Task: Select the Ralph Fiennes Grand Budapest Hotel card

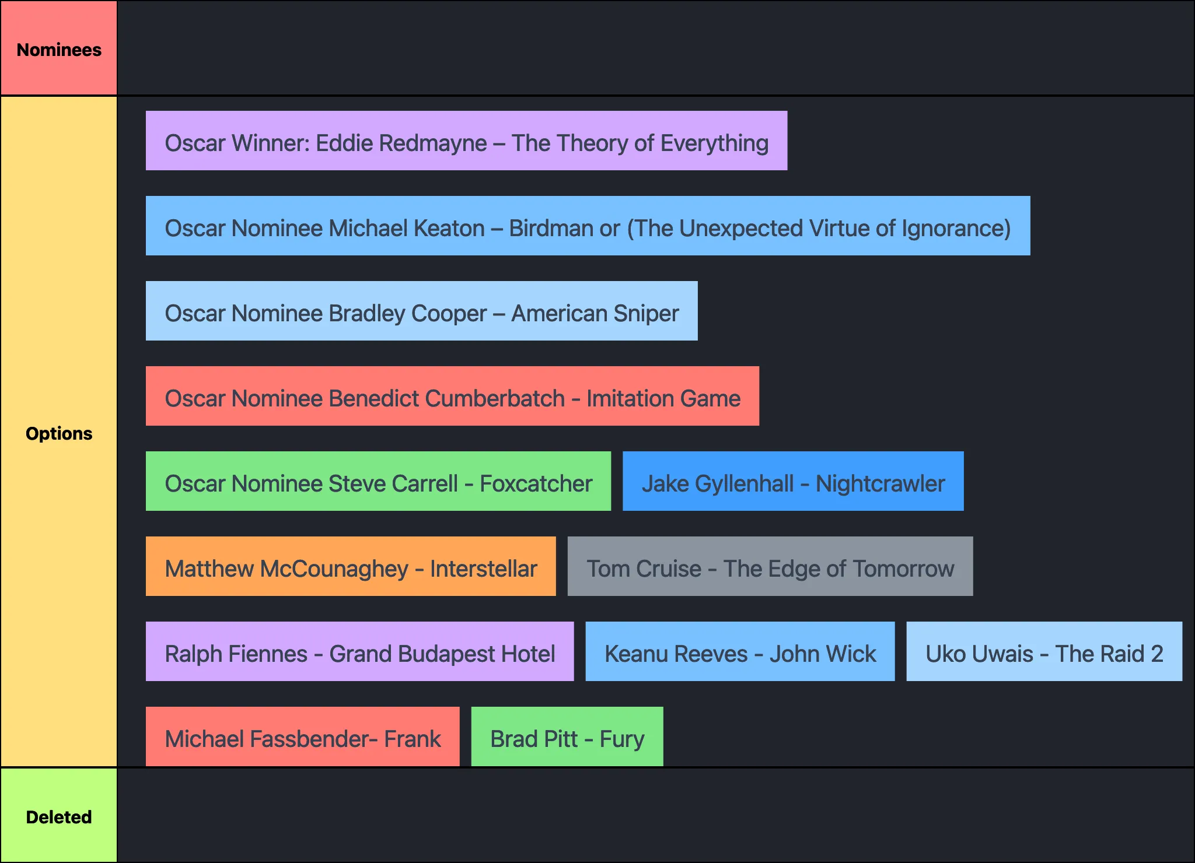Action: click(x=359, y=652)
